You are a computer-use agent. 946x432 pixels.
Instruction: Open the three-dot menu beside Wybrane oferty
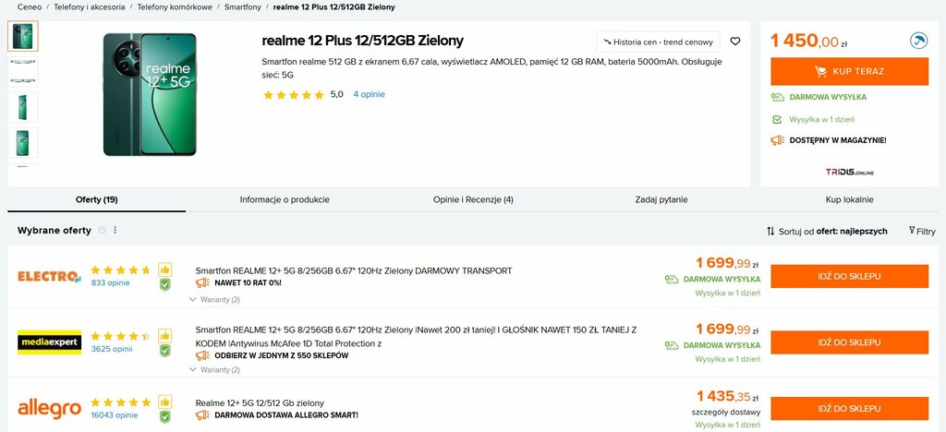[x=115, y=230]
